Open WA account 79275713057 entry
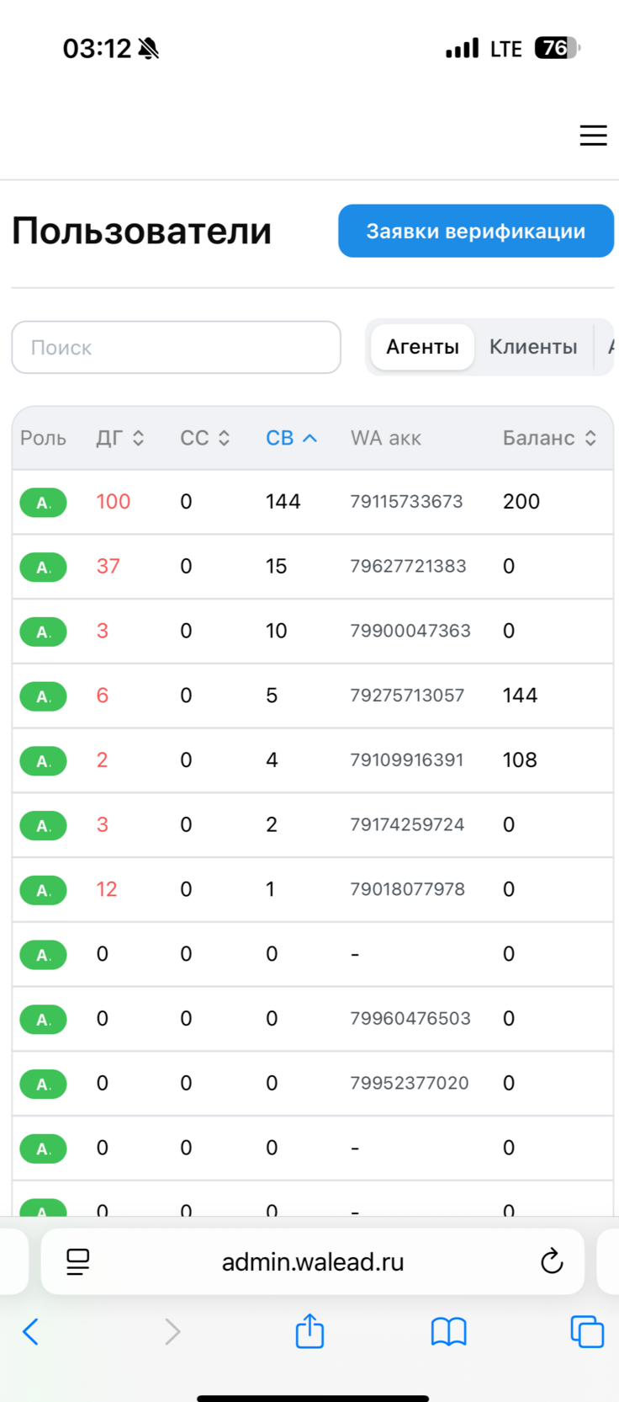The height and width of the screenshot is (1402, 619). tap(407, 696)
